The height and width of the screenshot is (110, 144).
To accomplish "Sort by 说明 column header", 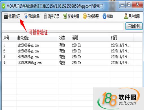I will 90,38.
